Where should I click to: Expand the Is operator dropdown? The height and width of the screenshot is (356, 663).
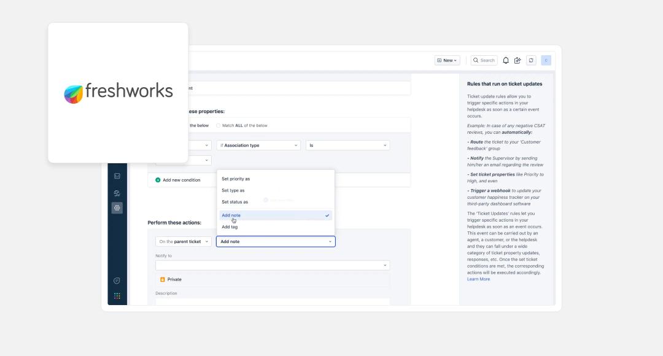coord(347,145)
